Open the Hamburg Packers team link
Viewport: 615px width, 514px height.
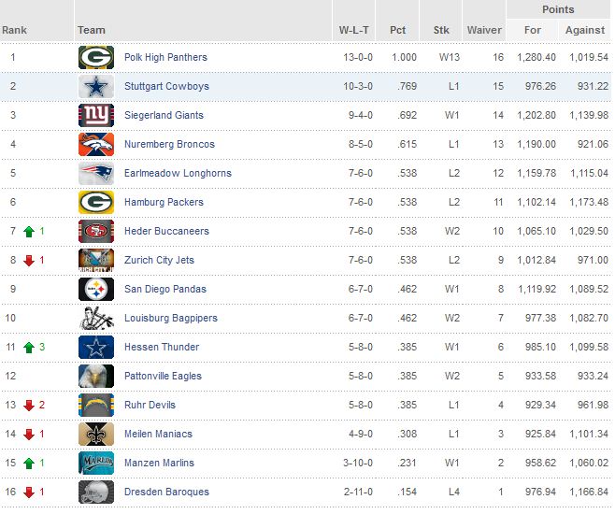[164, 203]
